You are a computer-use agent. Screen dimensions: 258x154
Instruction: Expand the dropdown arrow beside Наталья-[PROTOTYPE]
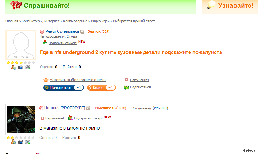click(88, 108)
